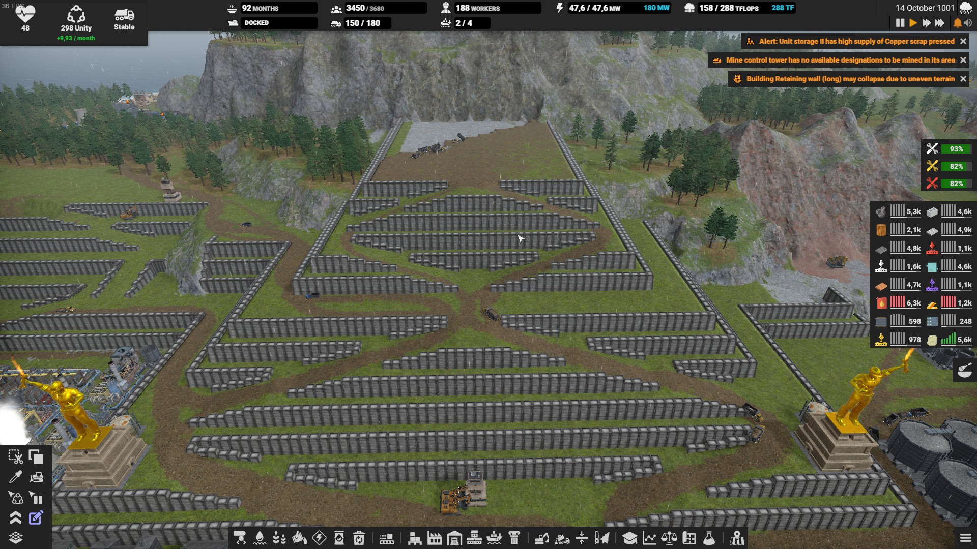Select the cut selection scissors tool
This screenshot has width=977, height=549.
16,457
